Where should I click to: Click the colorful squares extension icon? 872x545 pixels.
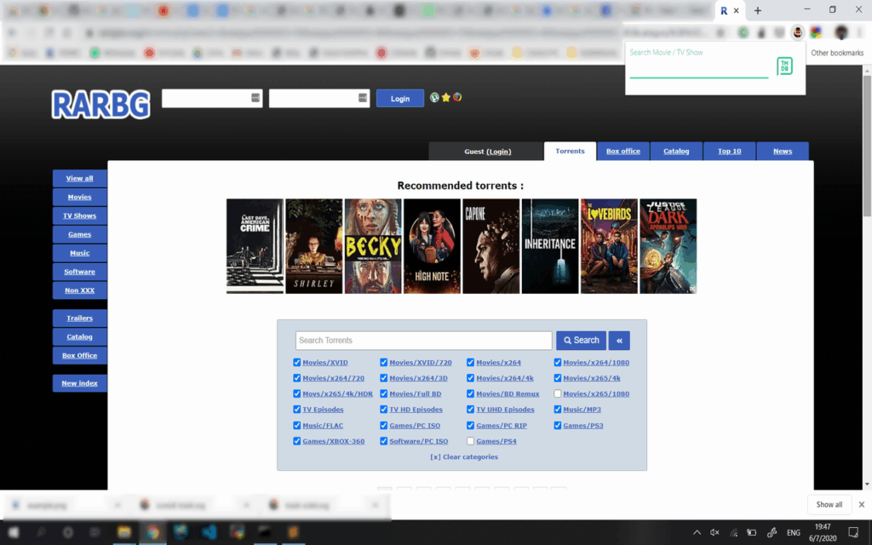coord(816,33)
